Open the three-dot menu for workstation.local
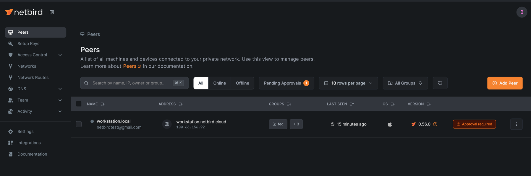Viewport: 531px width, 176px height. tap(516, 124)
